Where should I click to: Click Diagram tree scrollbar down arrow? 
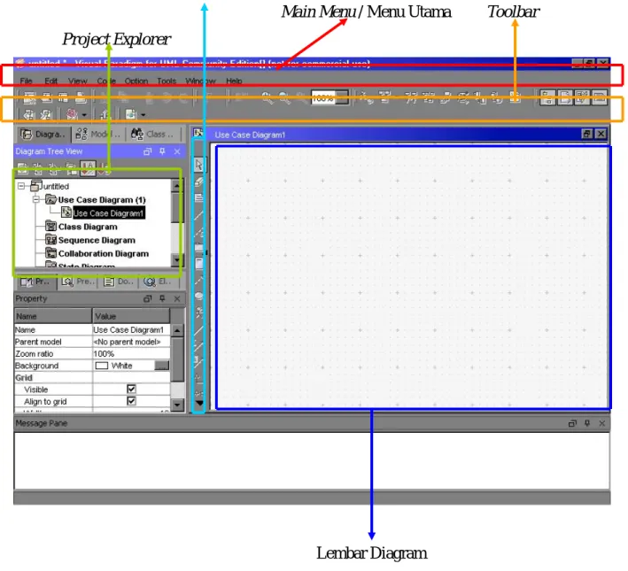(176, 260)
